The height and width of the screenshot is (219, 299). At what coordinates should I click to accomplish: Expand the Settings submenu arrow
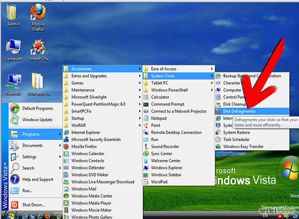tap(60, 157)
